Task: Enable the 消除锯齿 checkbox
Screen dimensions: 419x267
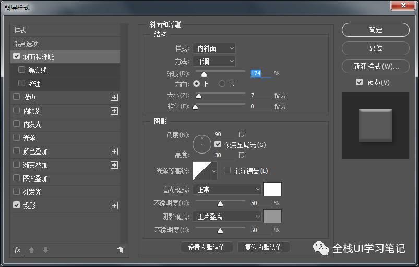Action: click(x=227, y=170)
